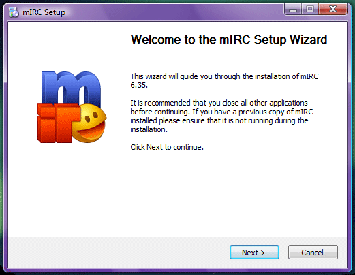Abort installation with the Cancel button
Viewport: 355px width, 275px height.
pyautogui.click(x=313, y=252)
